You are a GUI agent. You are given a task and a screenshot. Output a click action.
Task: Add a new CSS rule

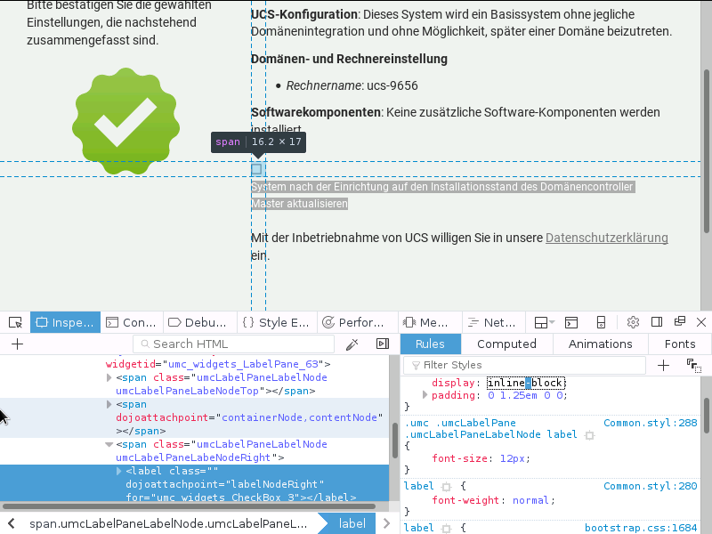coord(663,365)
